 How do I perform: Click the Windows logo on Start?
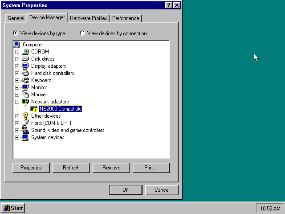(6, 208)
